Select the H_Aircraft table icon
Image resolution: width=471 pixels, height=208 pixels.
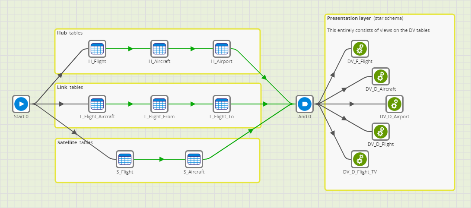(159, 49)
